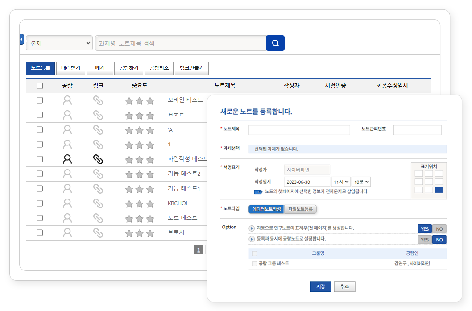This screenshot has height=311, width=472.
Task: Click importance stars in the KRCHOI row
Action: click(139, 203)
